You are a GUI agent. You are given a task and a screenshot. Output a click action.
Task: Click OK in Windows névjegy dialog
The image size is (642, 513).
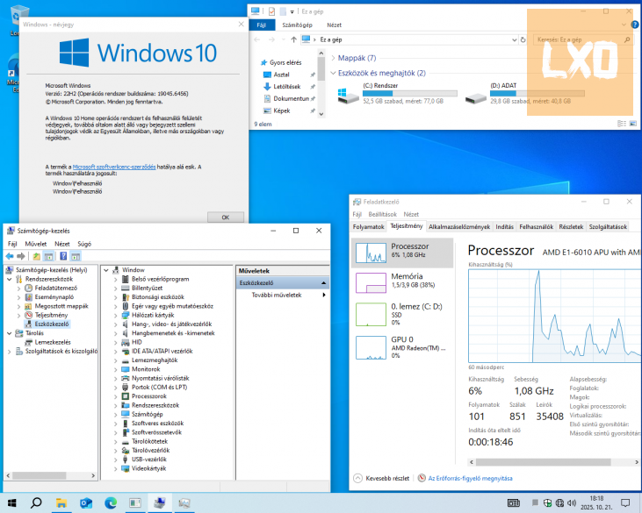[226, 217]
